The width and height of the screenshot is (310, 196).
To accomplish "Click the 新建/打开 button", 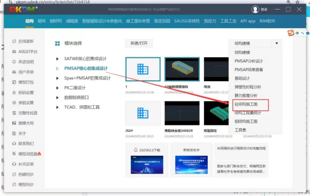I will click(x=139, y=44).
